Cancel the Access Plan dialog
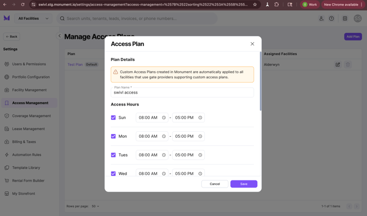This screenshot has height=216, width=367. click(215, 184)
